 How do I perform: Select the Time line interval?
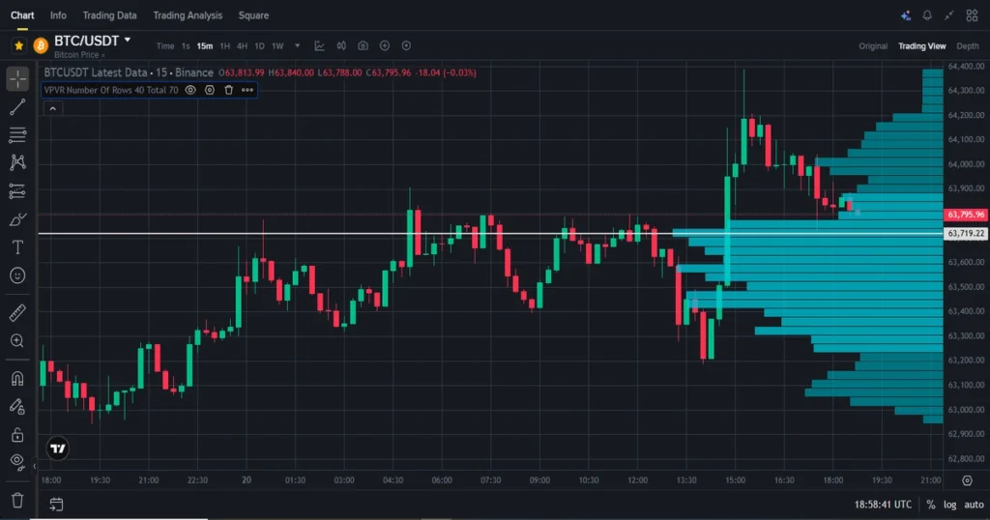tap(164, 46)
